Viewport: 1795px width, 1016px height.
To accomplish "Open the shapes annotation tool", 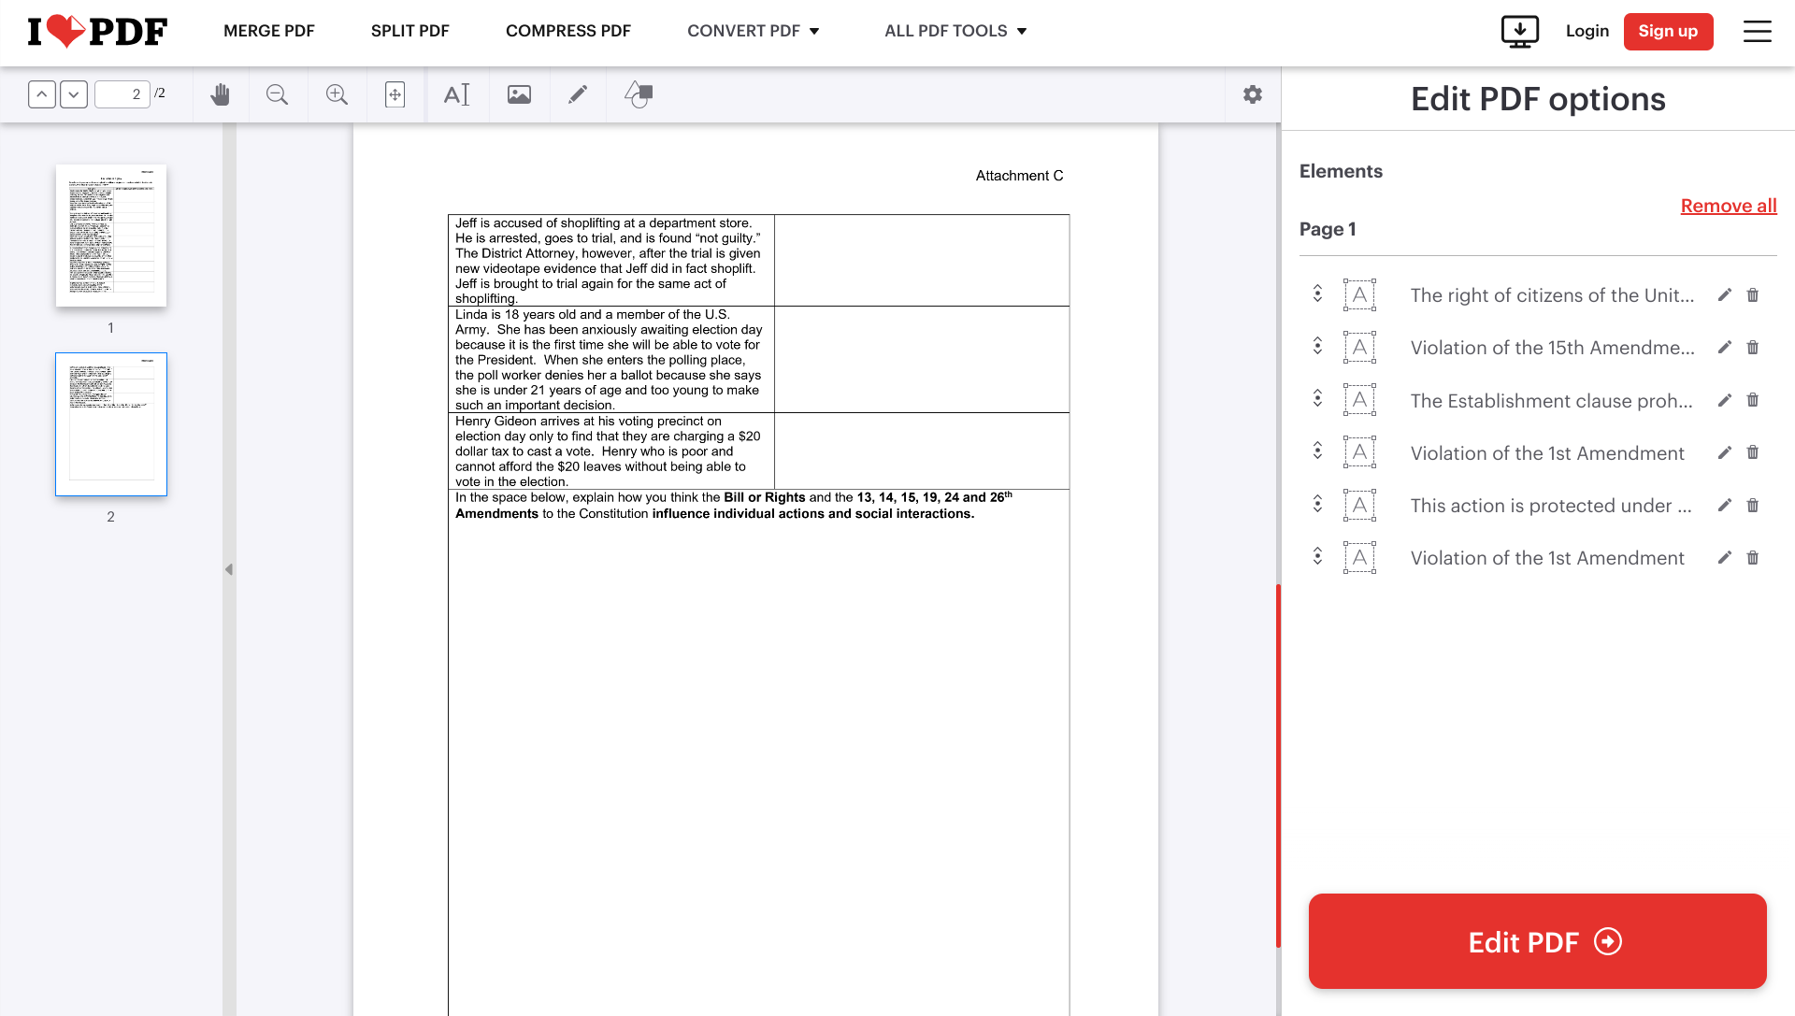I will 639,94.
